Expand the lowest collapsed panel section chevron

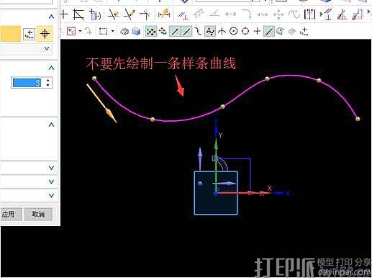coord(51,195)
